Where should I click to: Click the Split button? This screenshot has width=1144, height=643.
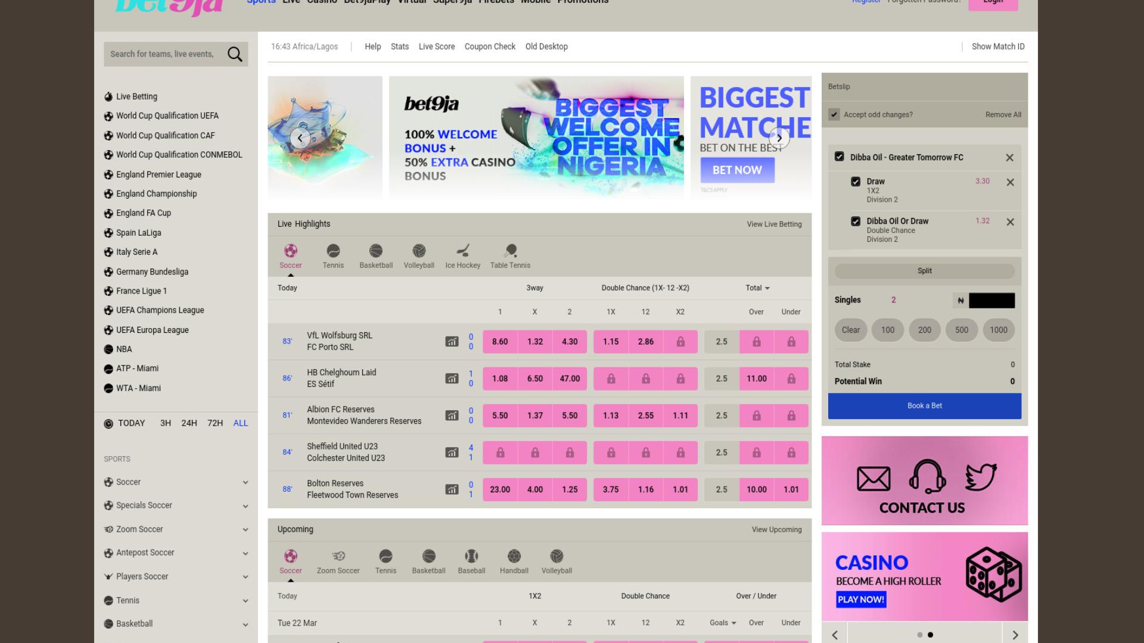(925, 271)
